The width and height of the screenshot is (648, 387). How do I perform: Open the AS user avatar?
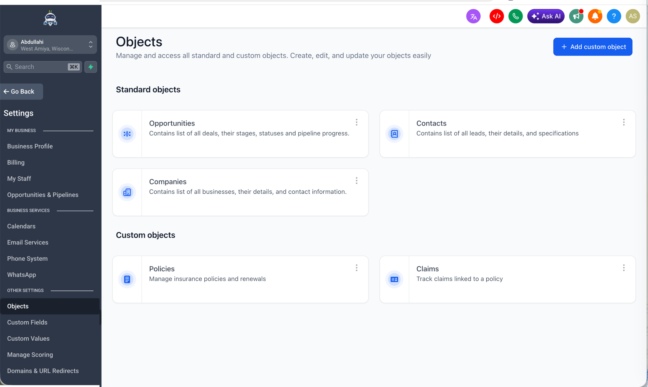pos(633,16)
